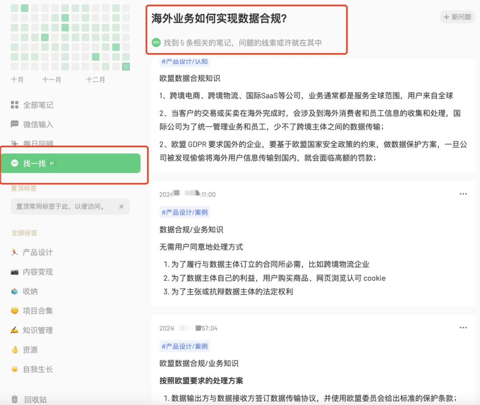Click the 微信输入 chat bubble icon
The height and width of the screenshot is (405, 480).
[x=14, y=124]
